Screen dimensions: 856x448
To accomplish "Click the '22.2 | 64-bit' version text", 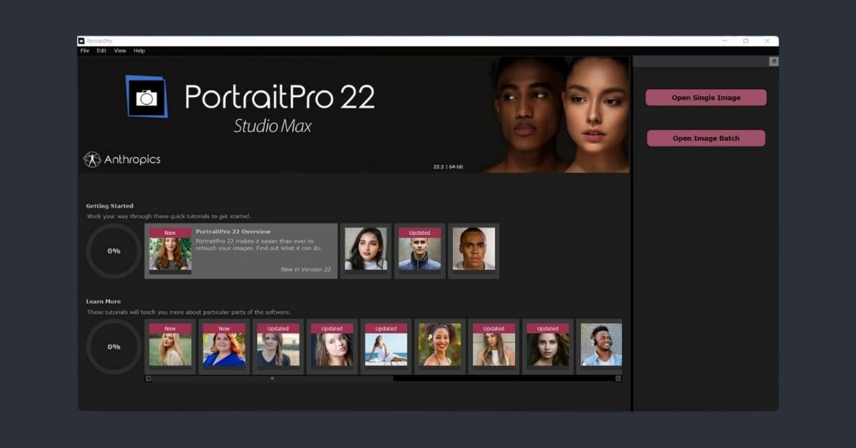I will tap(449, 166).
